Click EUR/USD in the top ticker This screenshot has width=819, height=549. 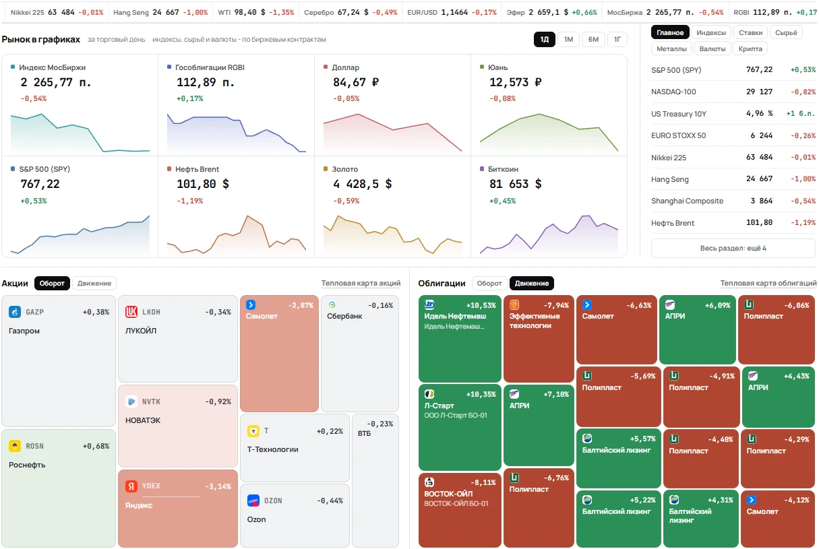(452, 12)
